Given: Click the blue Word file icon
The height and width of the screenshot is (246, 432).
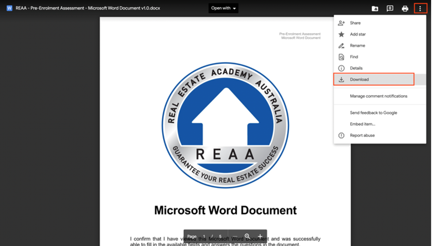Looking at the screenshot, I should (x=9, y=8).
